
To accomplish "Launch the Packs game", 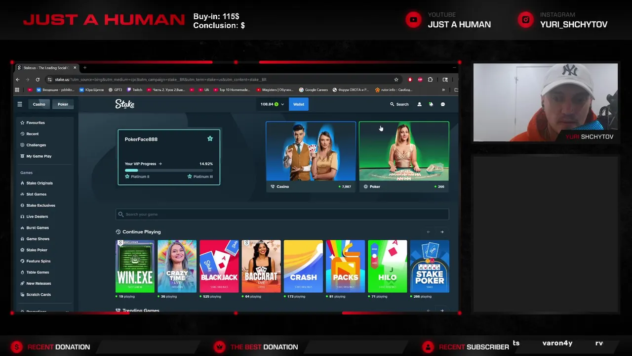I will 345,267.
